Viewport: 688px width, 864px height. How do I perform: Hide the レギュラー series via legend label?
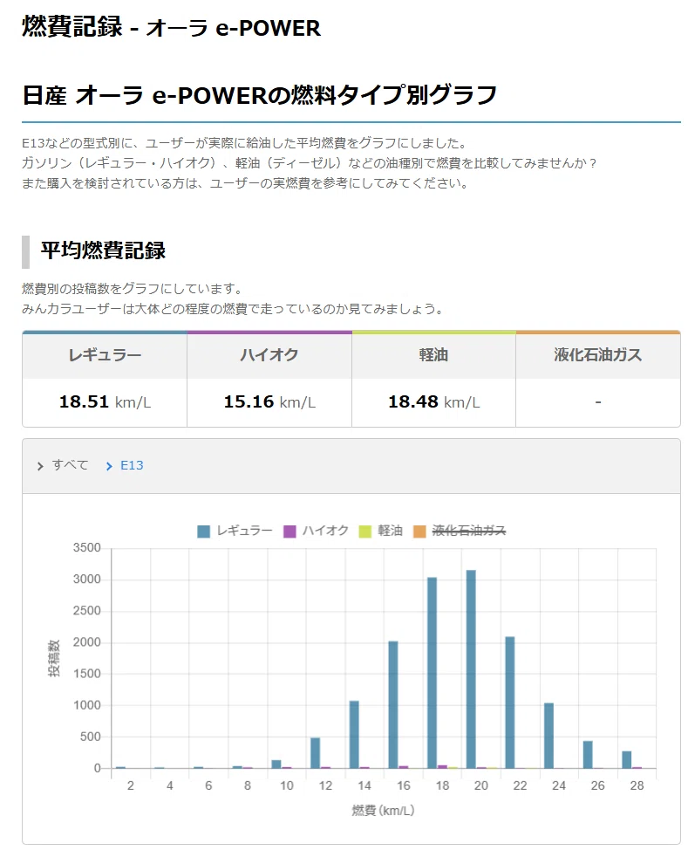244,531
